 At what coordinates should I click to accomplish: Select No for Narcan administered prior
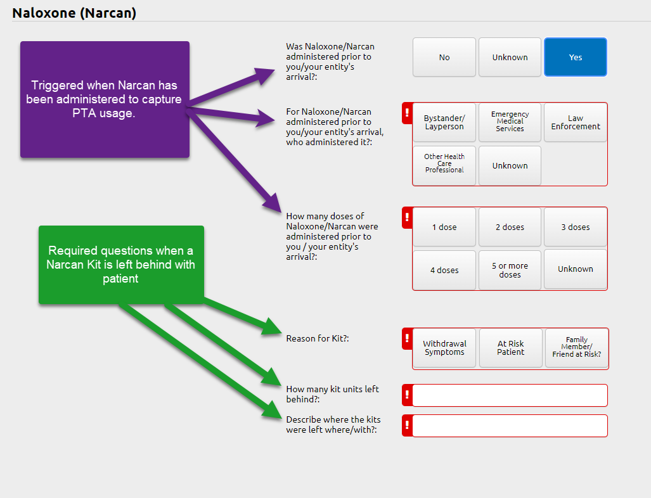[444, 57]
